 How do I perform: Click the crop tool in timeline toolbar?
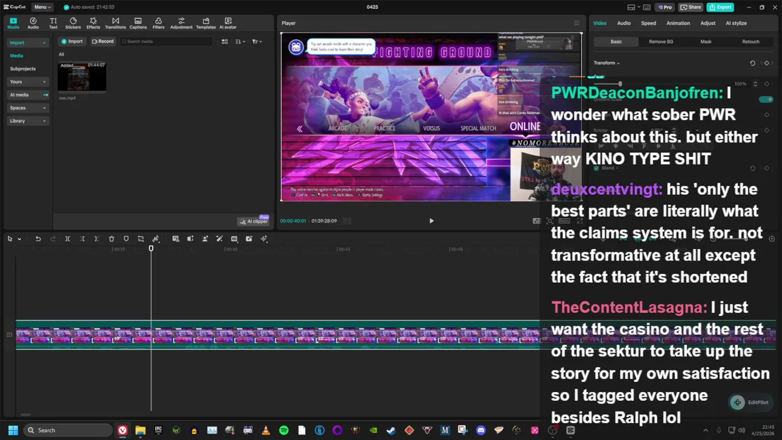pos(141,239)
